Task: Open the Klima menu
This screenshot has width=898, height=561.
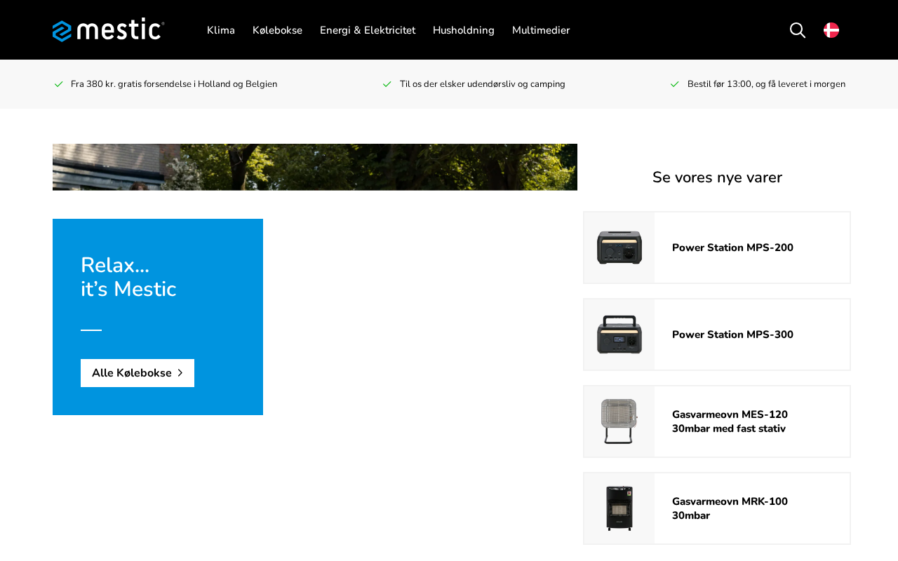Action: pos(221,30)
